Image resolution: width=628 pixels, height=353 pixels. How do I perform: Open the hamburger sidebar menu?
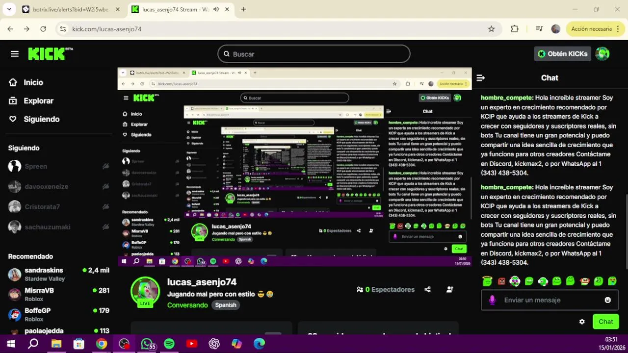coord(15,54)
